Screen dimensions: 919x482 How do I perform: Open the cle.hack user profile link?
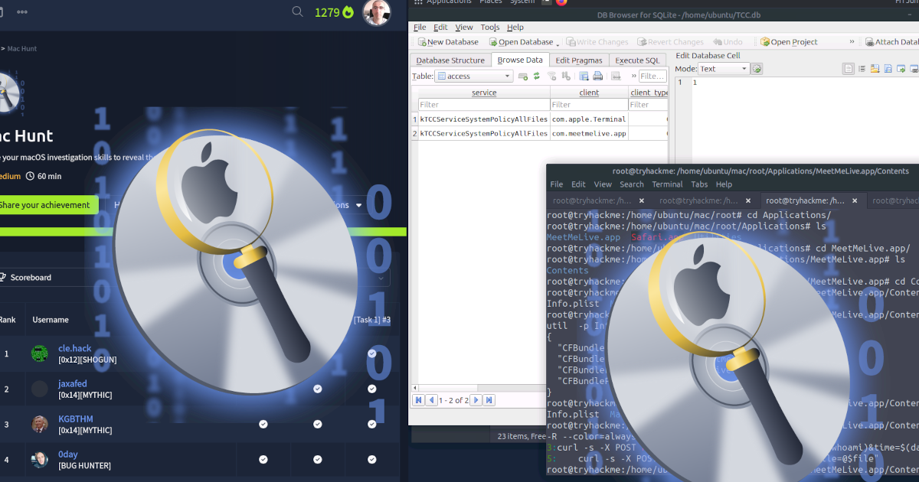coord(74,349)
